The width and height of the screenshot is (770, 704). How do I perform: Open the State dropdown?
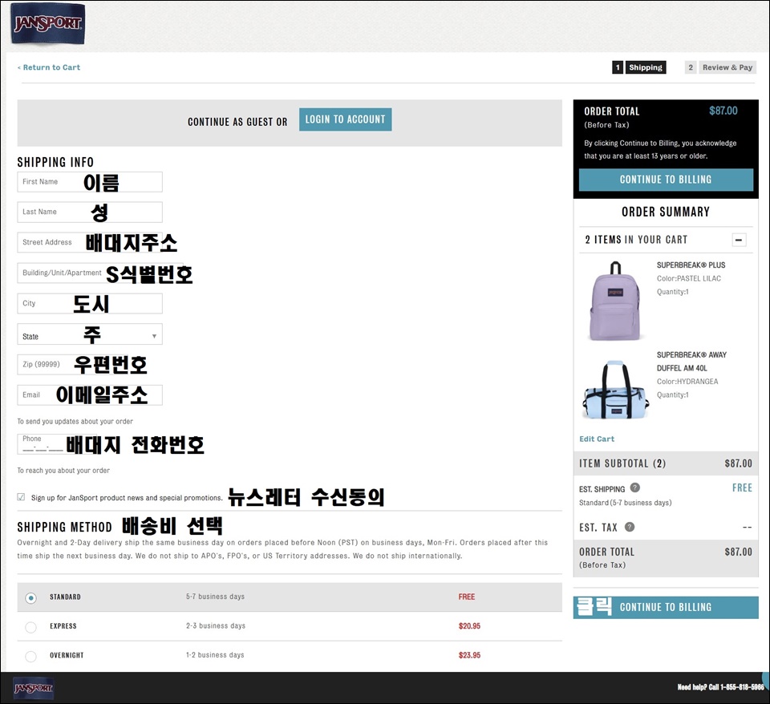tap(90, 334)
